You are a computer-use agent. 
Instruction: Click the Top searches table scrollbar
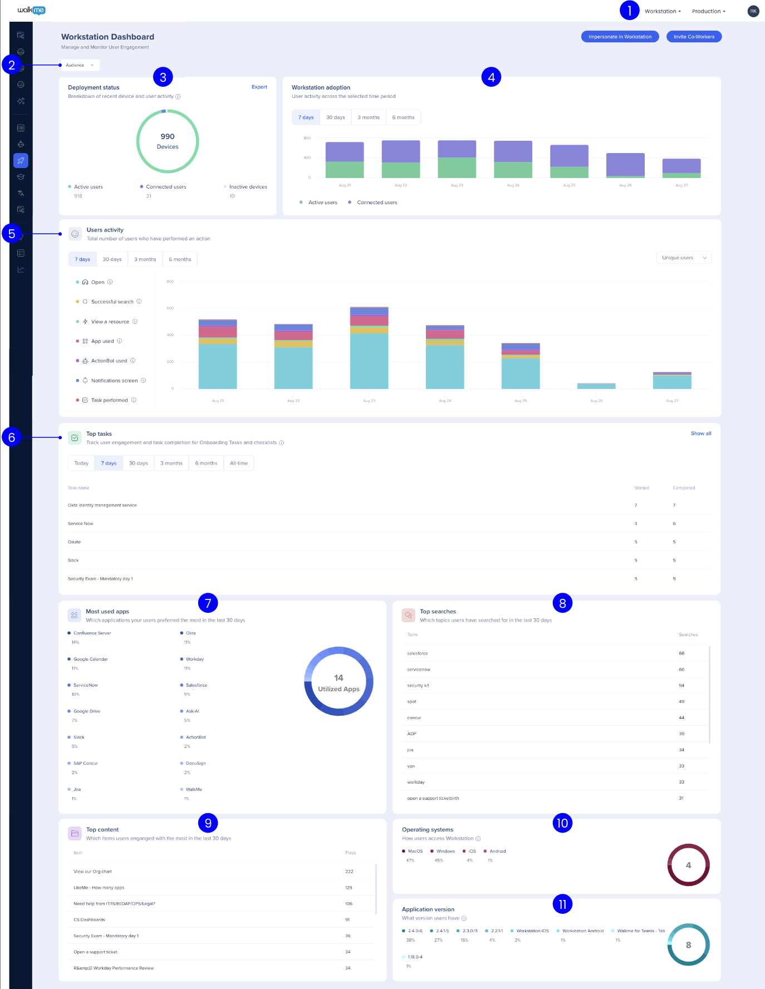click(709, 694)
